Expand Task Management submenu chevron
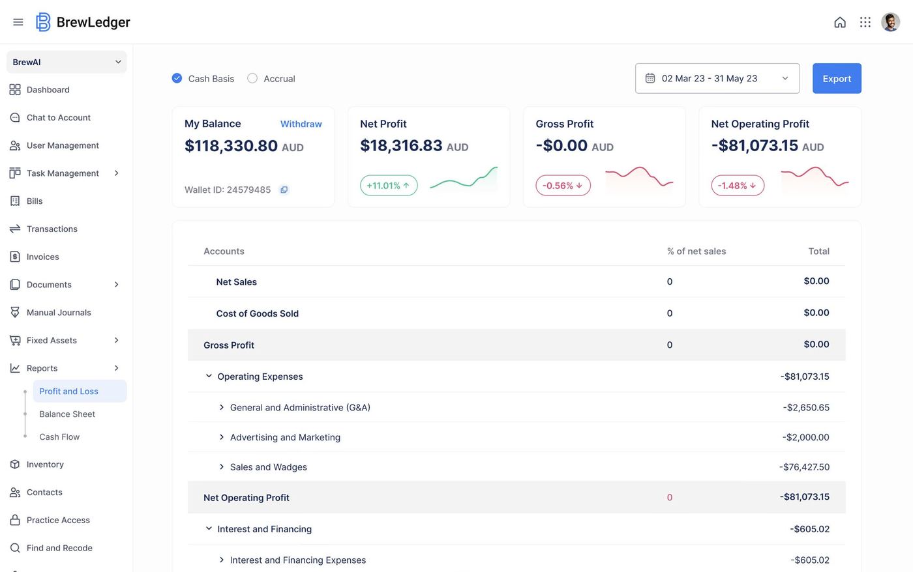The image size is (913, 572). (x=117, y=173)
